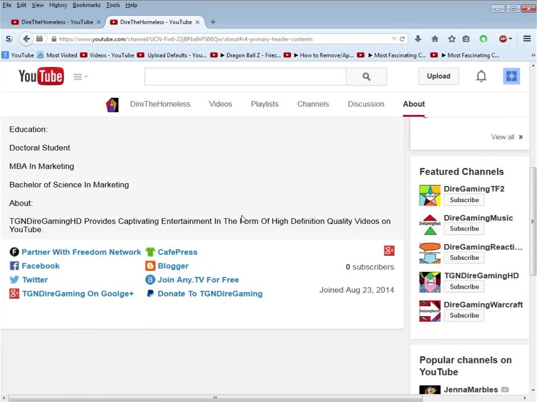Open the File menu

[7, 5]
